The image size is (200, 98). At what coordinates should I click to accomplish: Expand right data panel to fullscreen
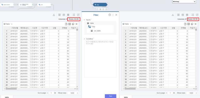(193, 15)
